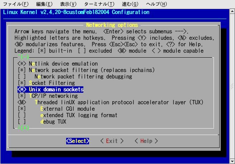Screen dimensions: 235x164
Task: Open the ファイル(F) menu
Action: (16, 4)
